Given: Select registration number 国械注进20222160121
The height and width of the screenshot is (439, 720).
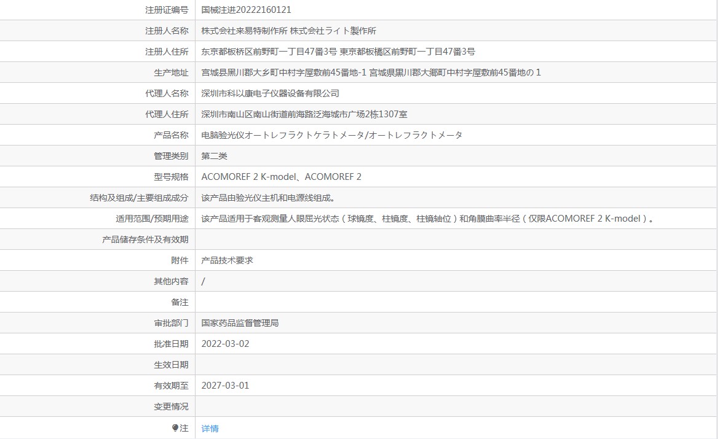Looking at the screenshot, I should click(x=246, y=10).
